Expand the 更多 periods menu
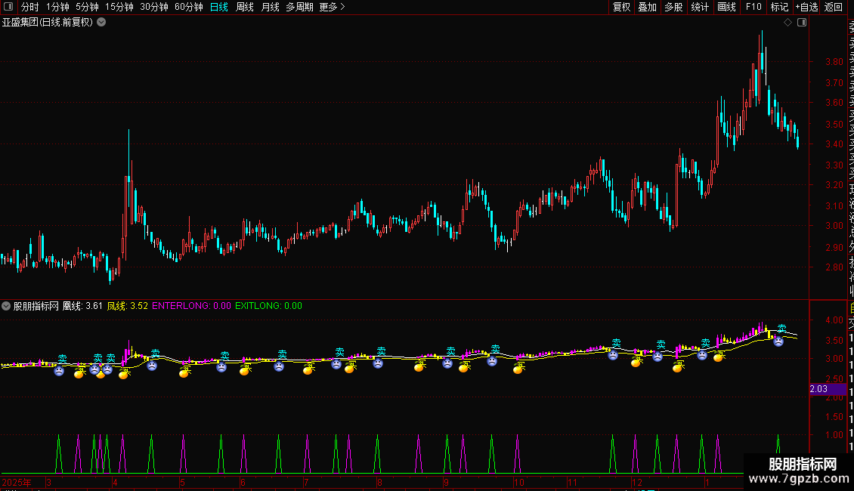854x491 pixels. click(332, 7)
